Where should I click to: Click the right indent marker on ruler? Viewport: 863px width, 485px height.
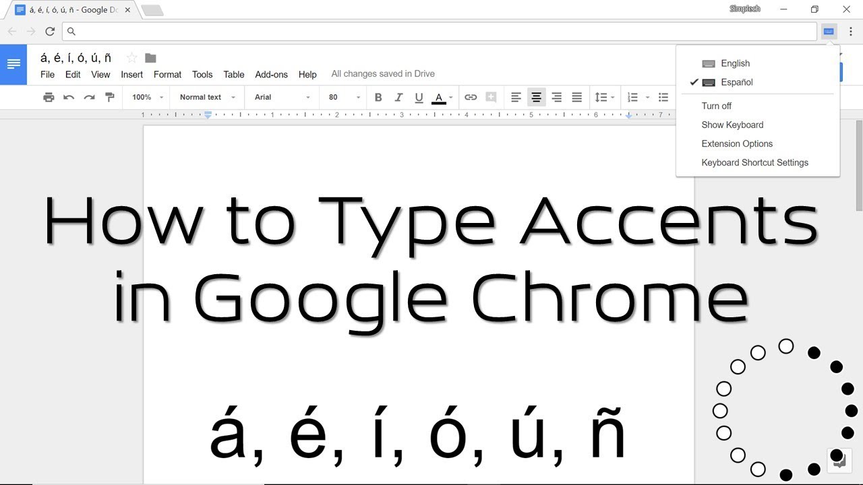628,116
